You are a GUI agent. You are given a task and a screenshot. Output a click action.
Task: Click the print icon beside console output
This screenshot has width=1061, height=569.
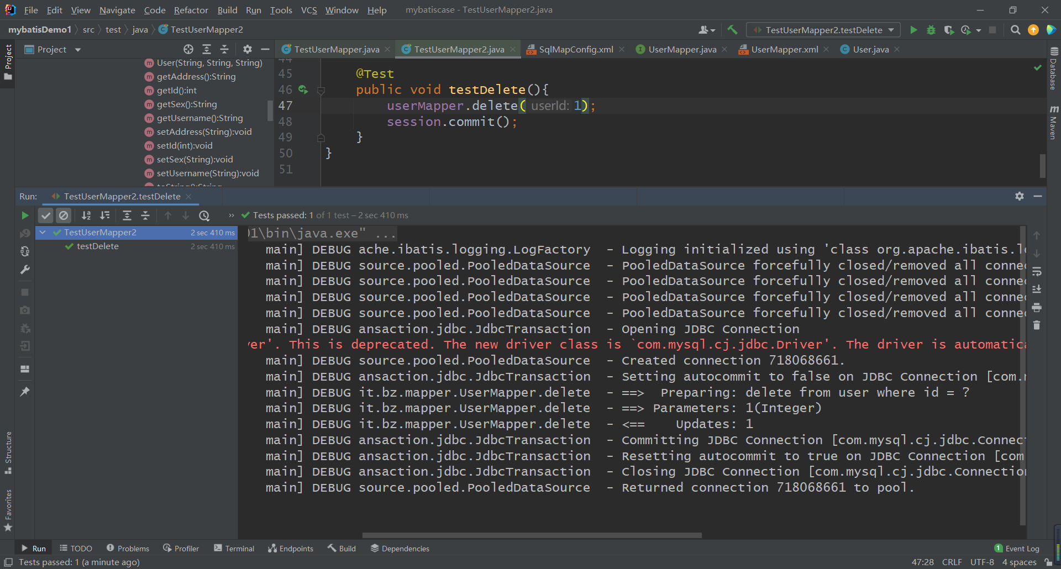1037,307
